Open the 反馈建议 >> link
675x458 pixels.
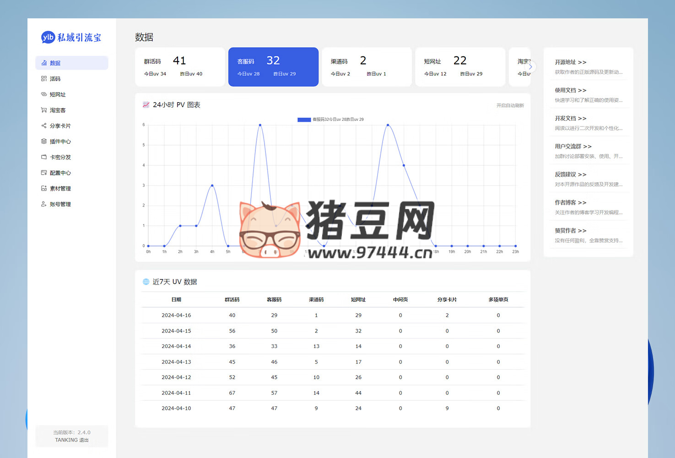tap(570, 174)
